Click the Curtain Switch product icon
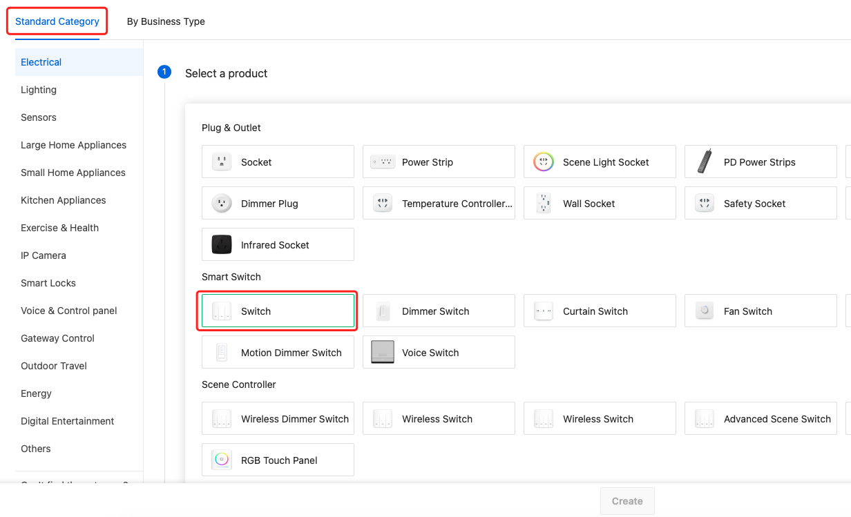851x517 pixels. (544, 311)
